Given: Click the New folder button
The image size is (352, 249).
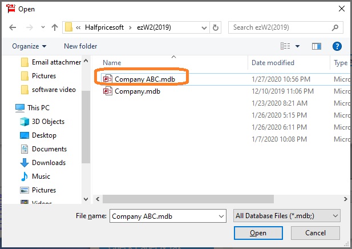Looking at the screenshot, I should tap(80, 46).
